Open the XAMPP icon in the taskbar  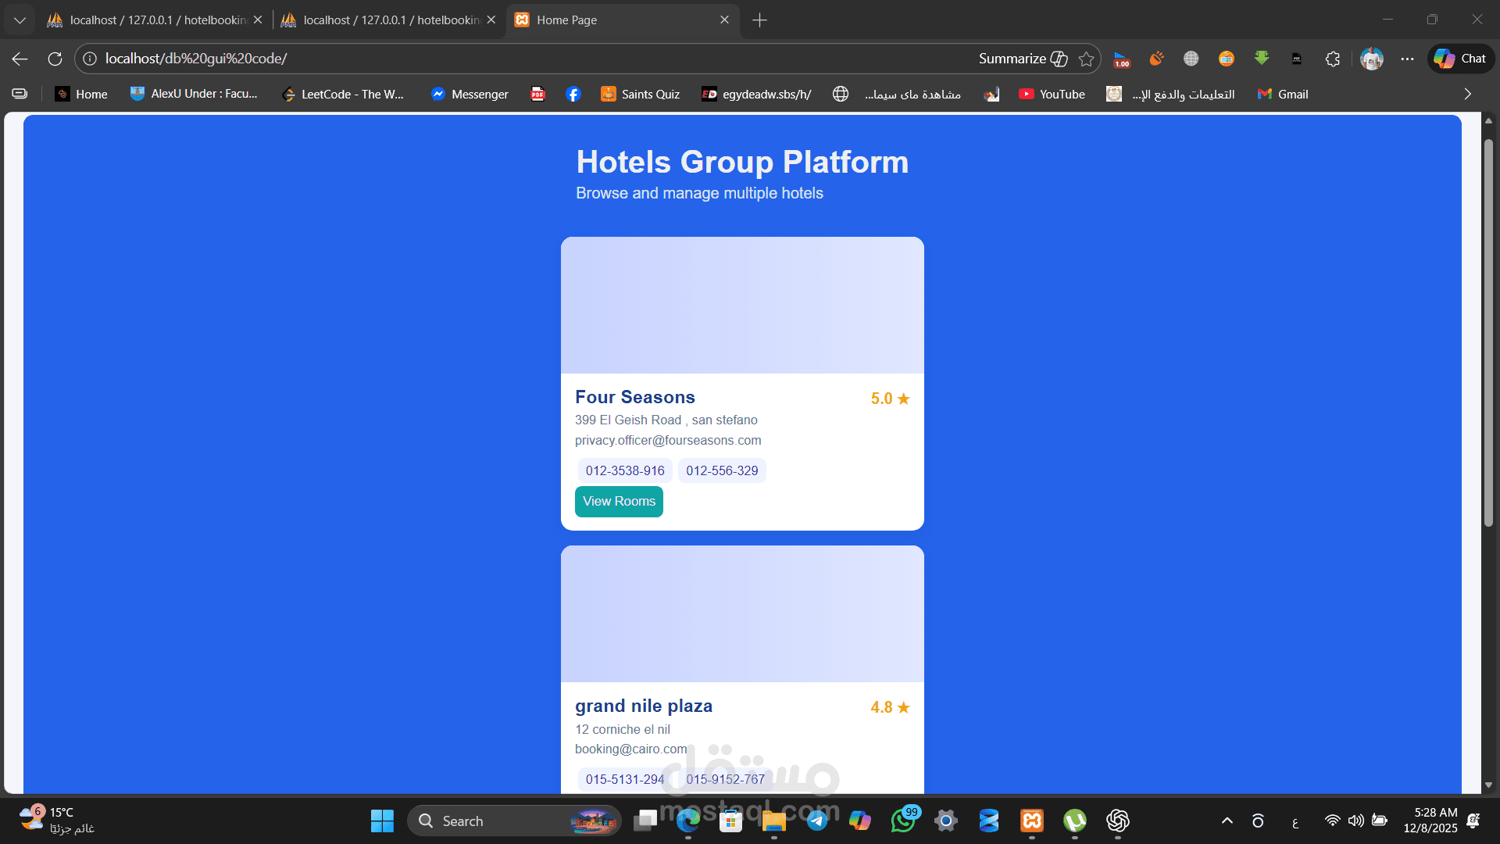pyautogui.click(x=1032, y=821)
